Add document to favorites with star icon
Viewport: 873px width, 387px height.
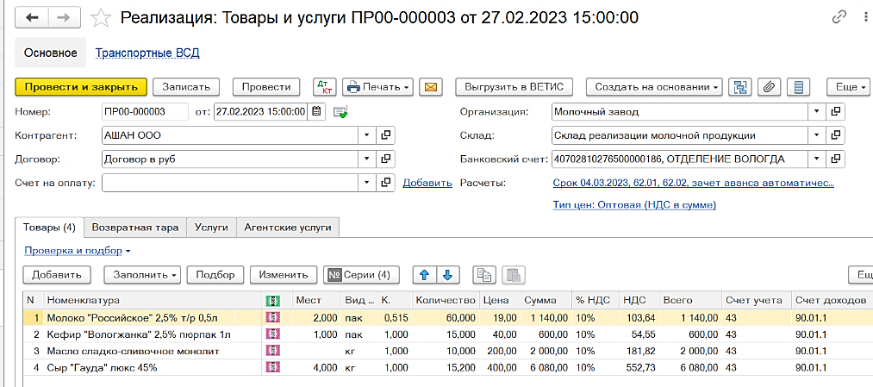pos(101,18)
